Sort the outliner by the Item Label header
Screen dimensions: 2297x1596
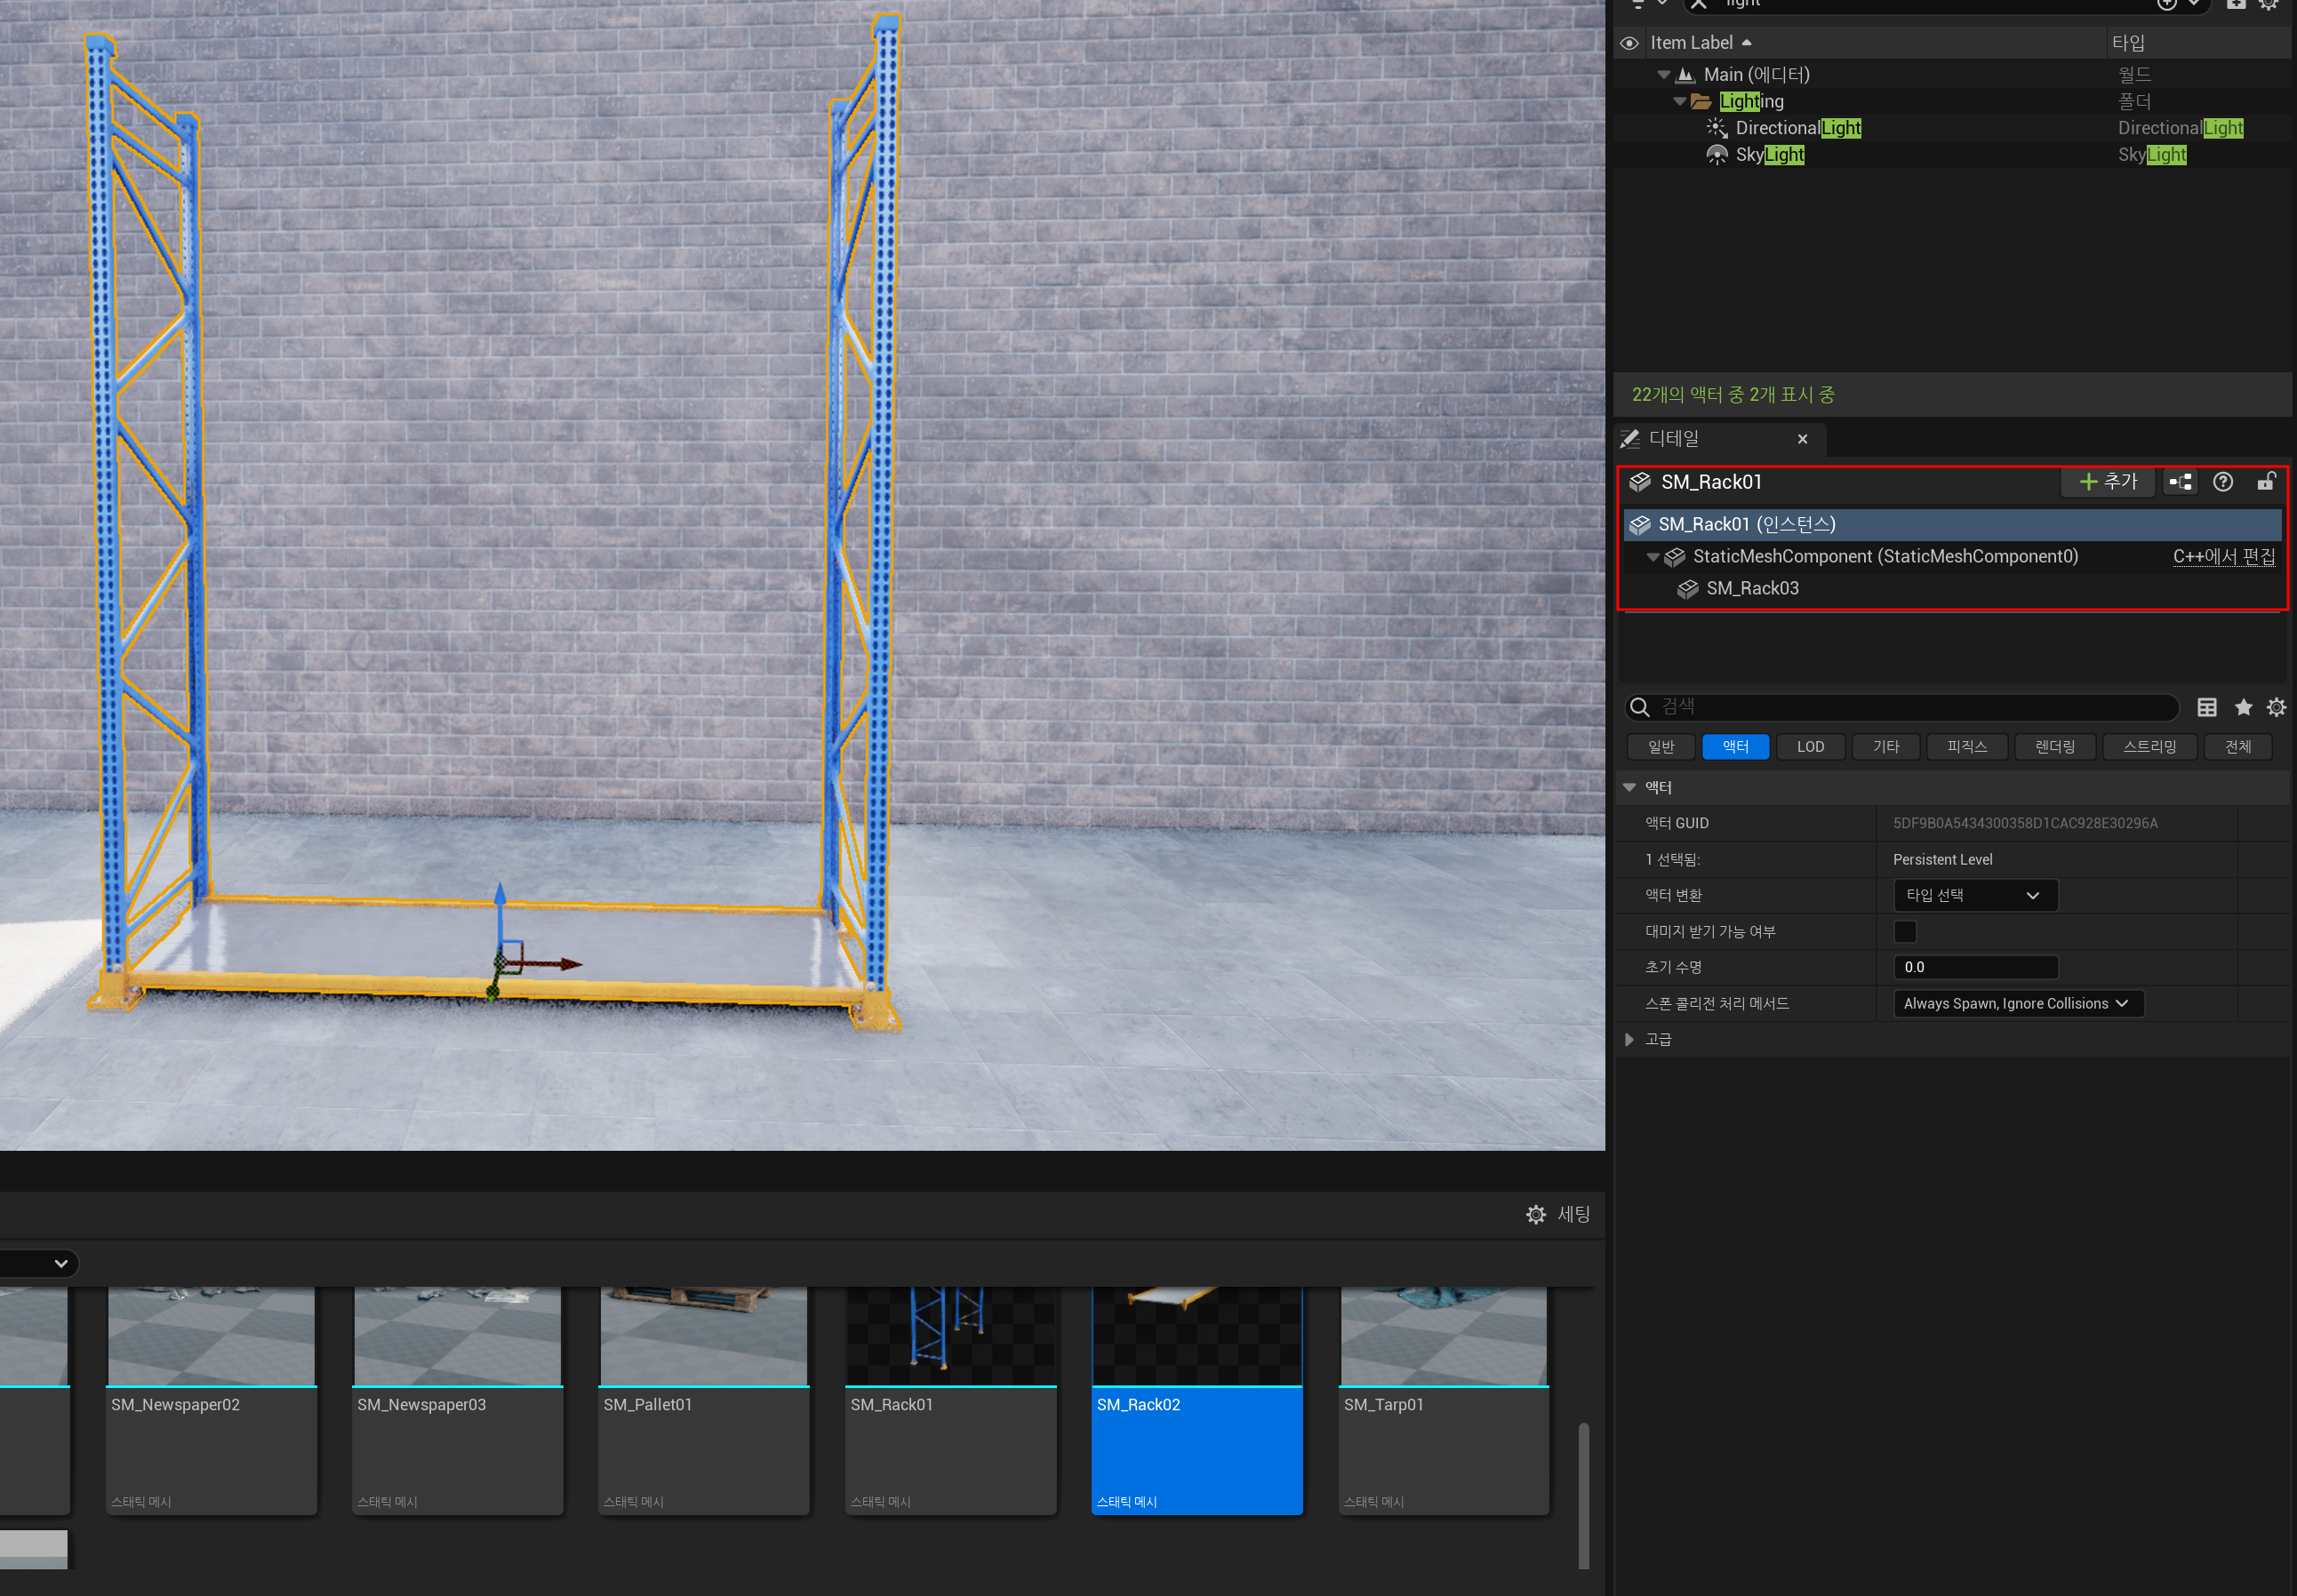point(1691,43)
